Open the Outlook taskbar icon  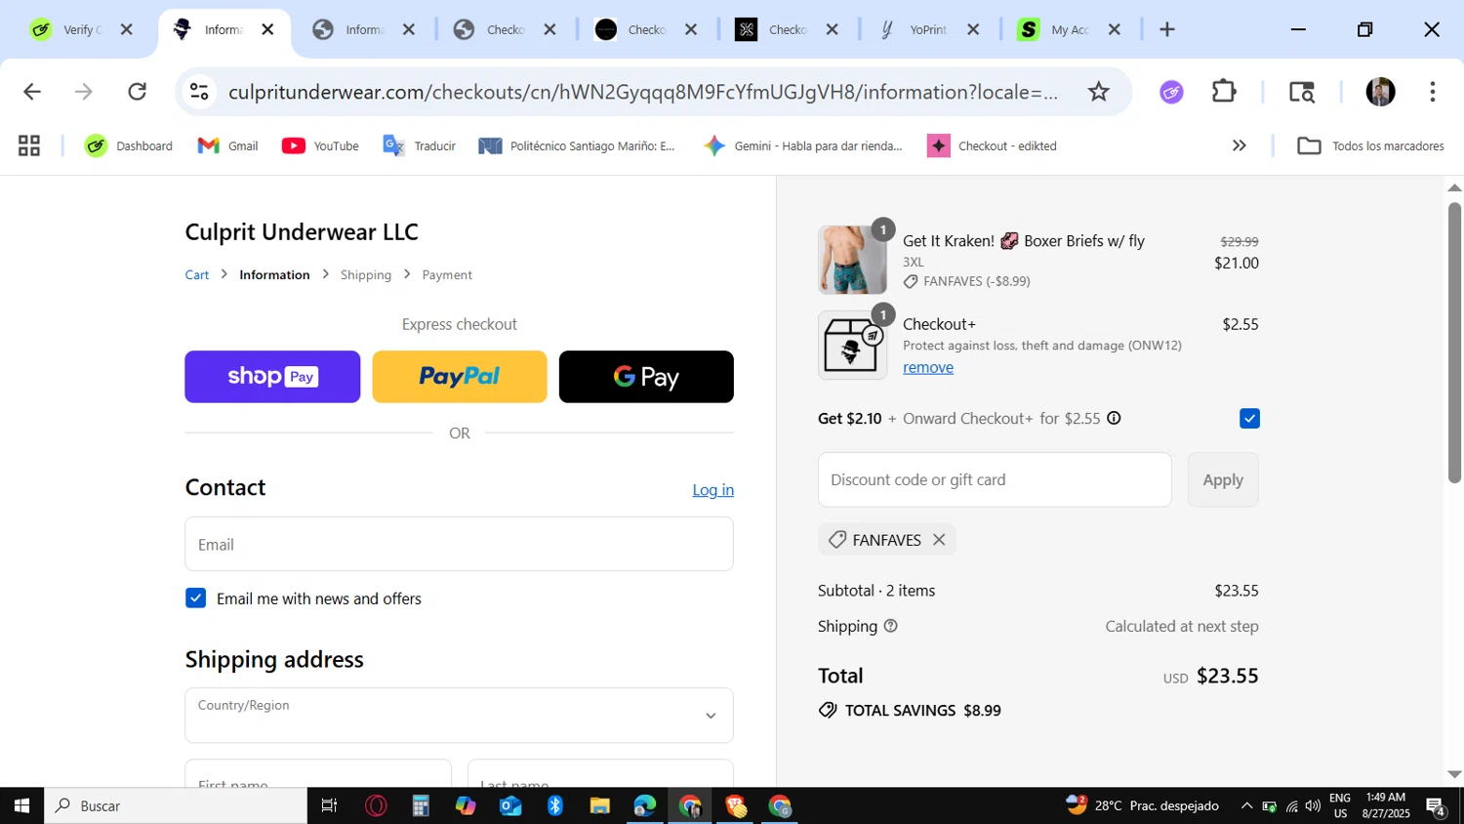point(510,805)
